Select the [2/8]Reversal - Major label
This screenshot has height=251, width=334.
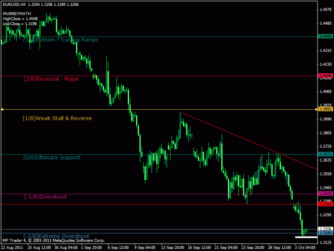coord(51,79)
